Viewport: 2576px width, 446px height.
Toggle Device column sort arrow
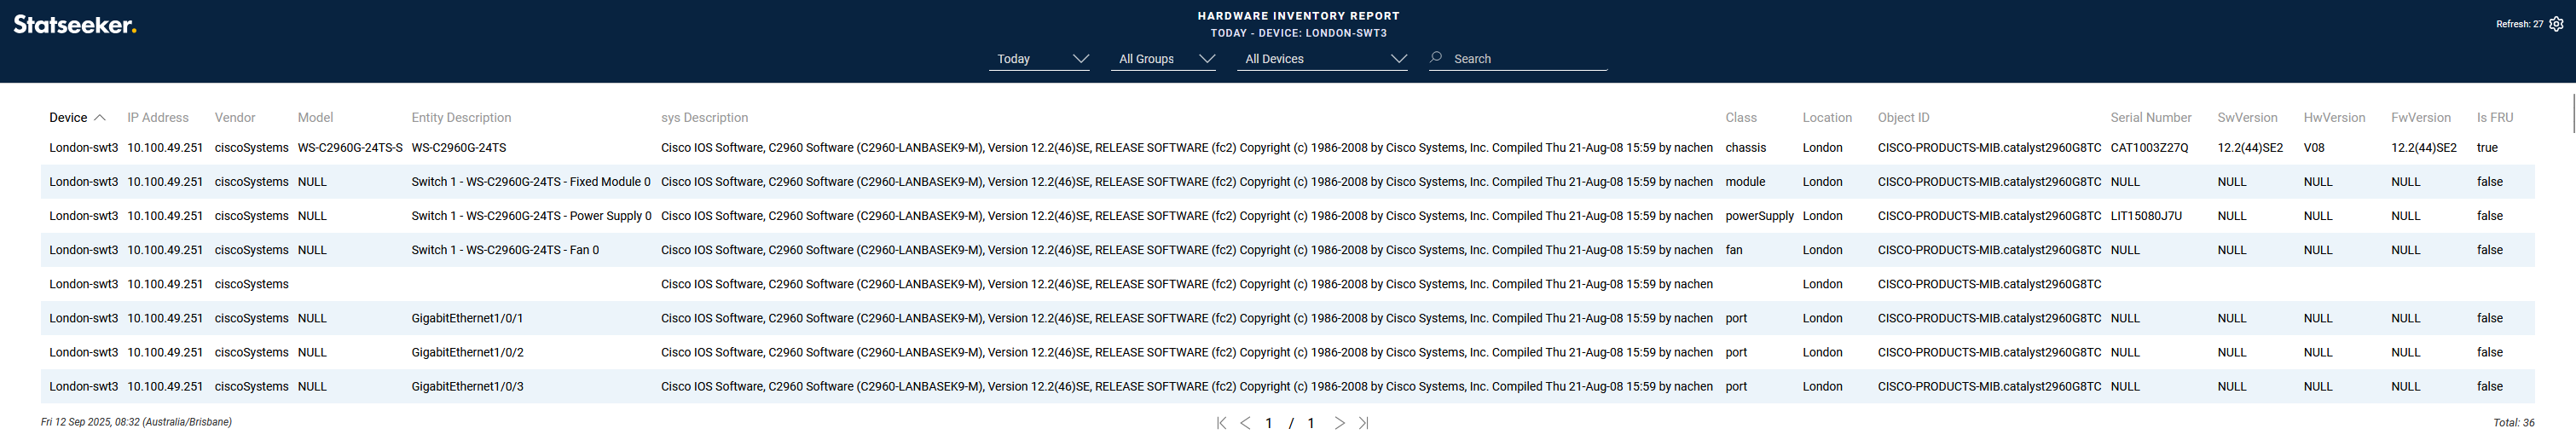[x=100, y=118]
